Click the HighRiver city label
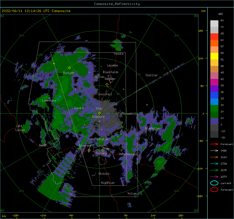Image resolution: width=234 pixels, height=219 pixels. click(x=108, y=183)
